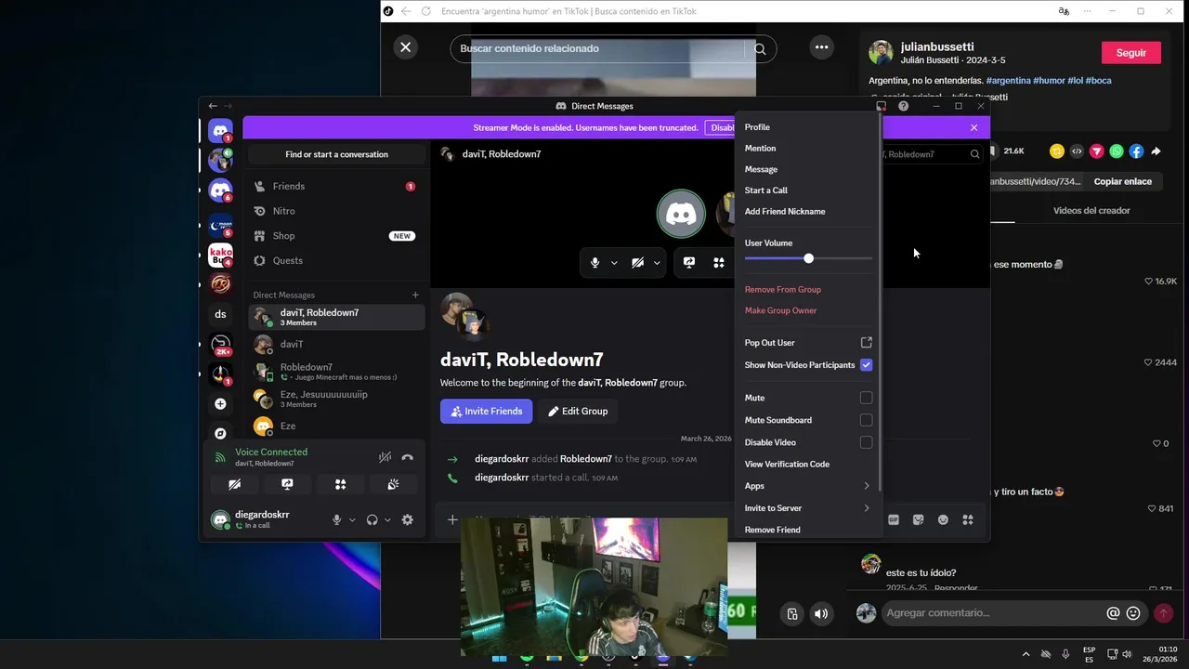The width and height of the screenshot is (1189, 669).
Task: Open emoji picker in Discord message bar
Action: (943, 520)
